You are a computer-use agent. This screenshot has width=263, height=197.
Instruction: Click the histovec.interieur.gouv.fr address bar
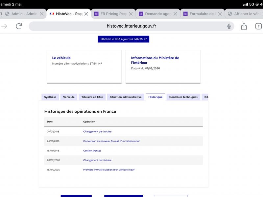click(131, 26)
